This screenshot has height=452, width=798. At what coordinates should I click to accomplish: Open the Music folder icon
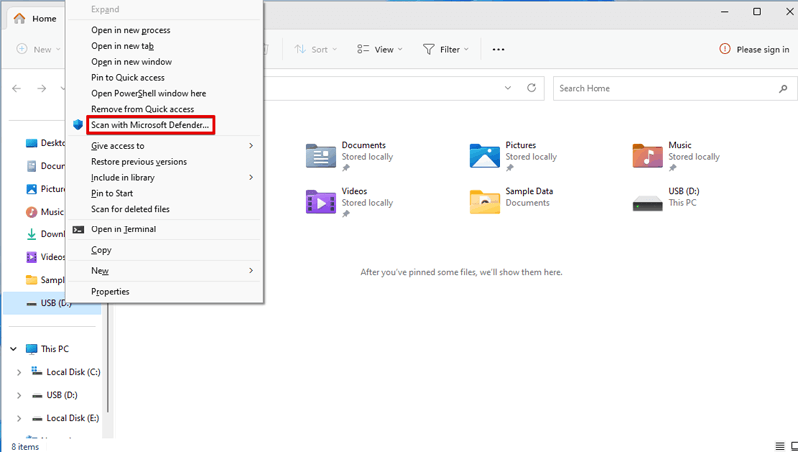[648, 155]
